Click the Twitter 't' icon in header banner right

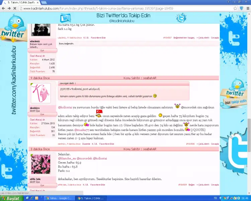pos(181,18)
